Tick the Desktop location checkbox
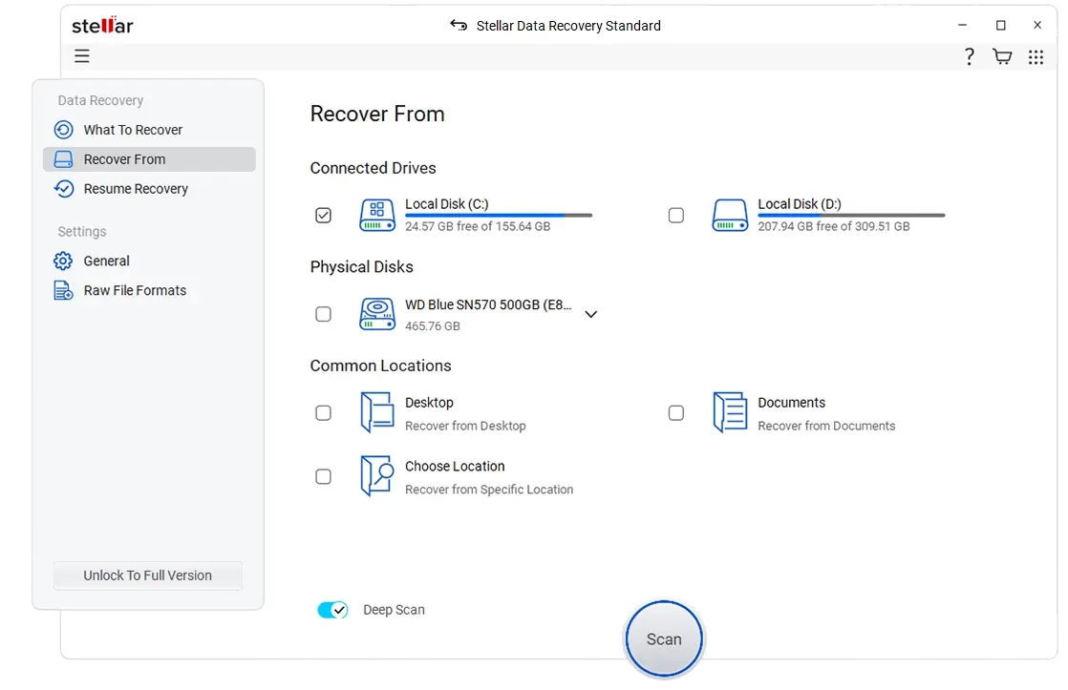The height and width of the screenshot is (690, 1068). [324, 413]
